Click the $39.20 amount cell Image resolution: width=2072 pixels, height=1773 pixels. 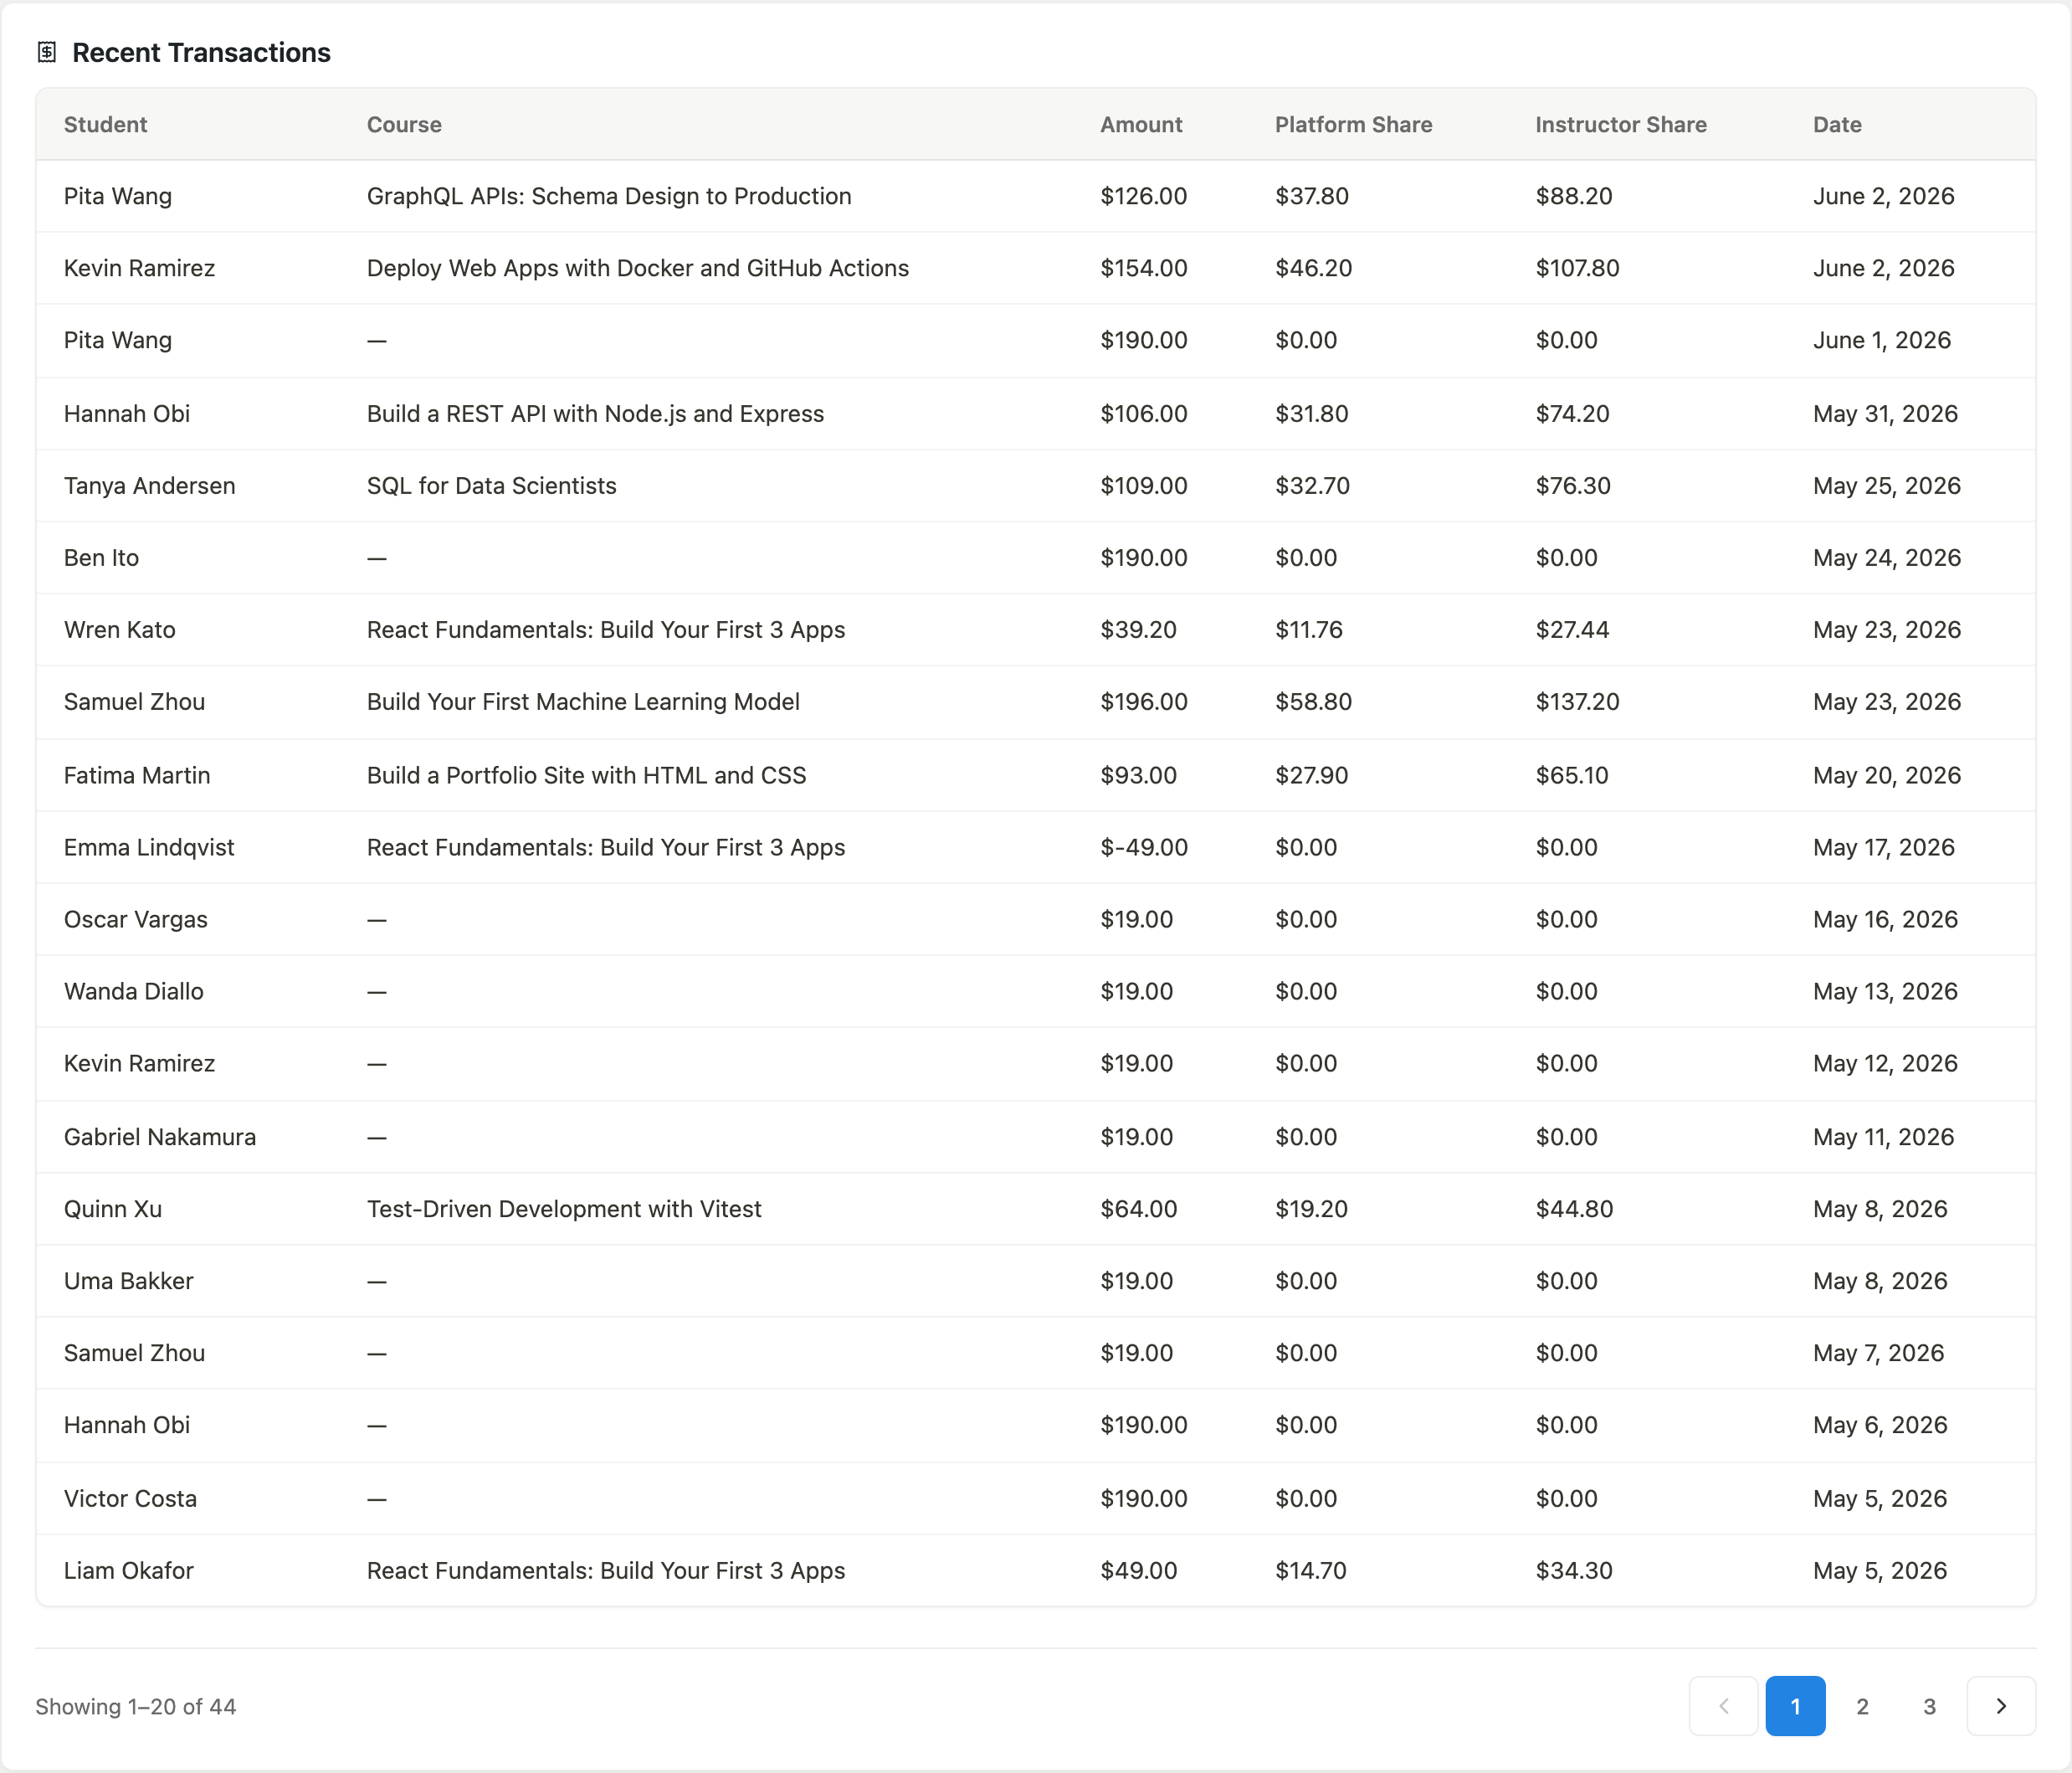point(1138,630)
